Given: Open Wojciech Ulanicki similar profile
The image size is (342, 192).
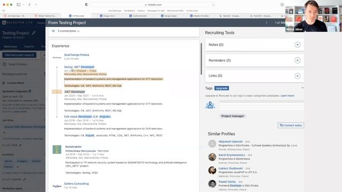Looking at the screenshot, I should tap(230, 141).
